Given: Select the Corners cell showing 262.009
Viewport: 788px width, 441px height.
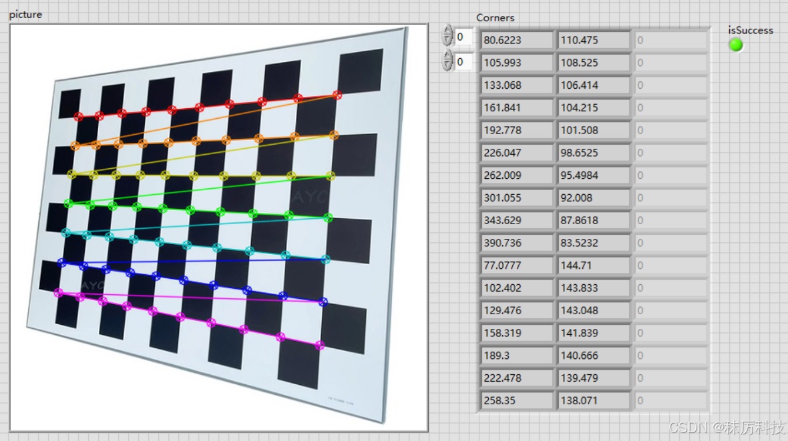Looking at the screenshot, I should coord(517,175).
